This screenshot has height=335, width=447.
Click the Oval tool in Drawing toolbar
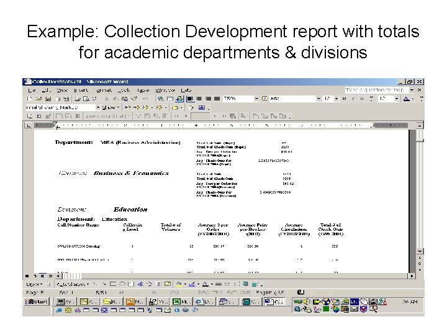click(x=122, y=284)
